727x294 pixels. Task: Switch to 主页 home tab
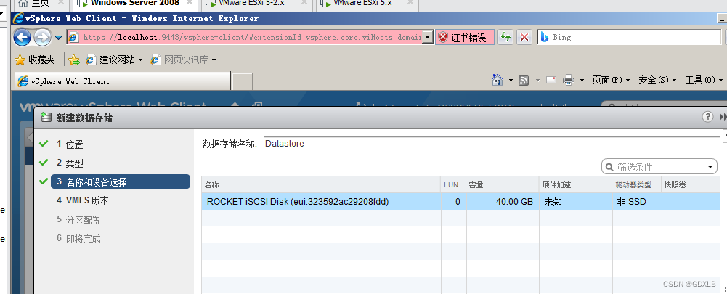pos(41,4)
